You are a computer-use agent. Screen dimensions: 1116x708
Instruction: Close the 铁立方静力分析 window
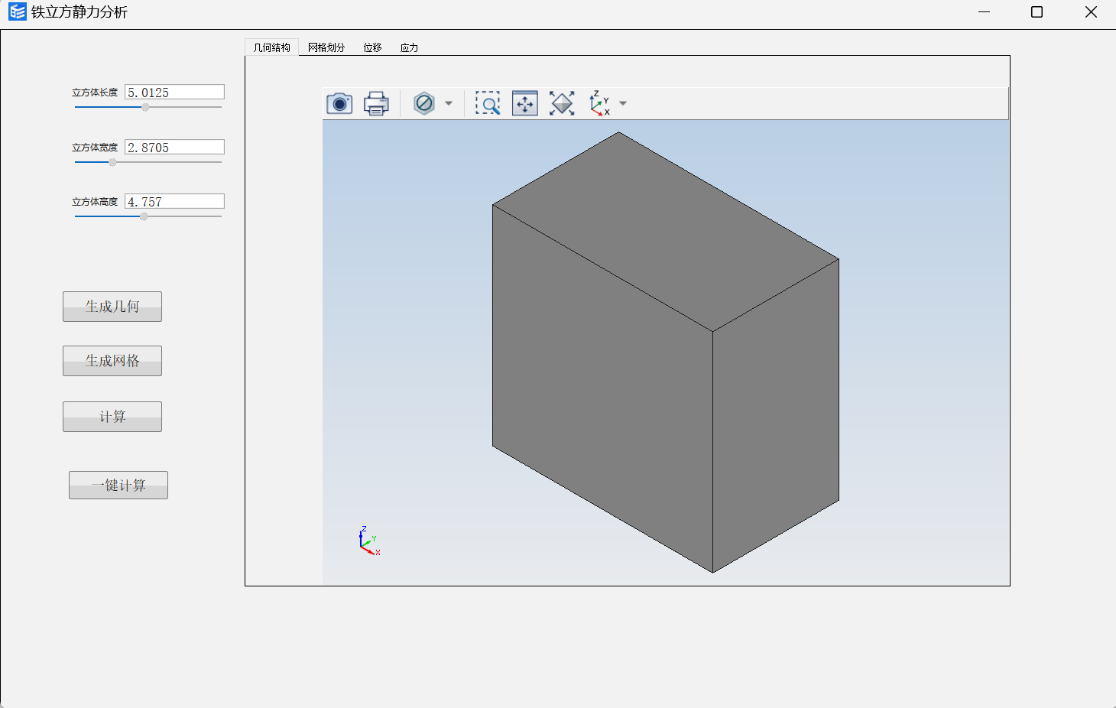[1091, 11]
